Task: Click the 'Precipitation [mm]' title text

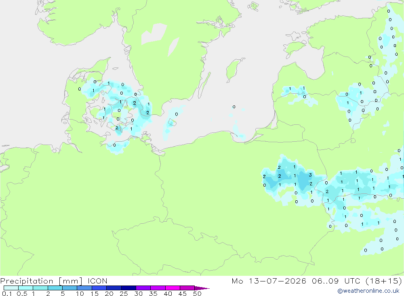Action: (41, 281)
